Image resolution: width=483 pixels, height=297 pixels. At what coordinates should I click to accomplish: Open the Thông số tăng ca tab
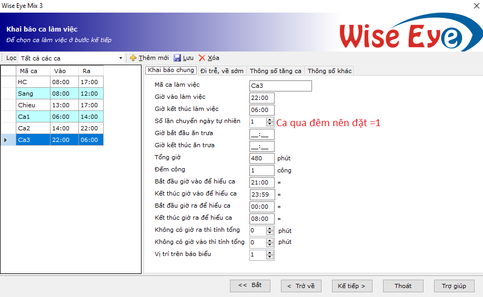tap(275, 71)
